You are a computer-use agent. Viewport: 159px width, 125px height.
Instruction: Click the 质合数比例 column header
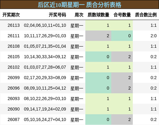(x=146, y=15)
